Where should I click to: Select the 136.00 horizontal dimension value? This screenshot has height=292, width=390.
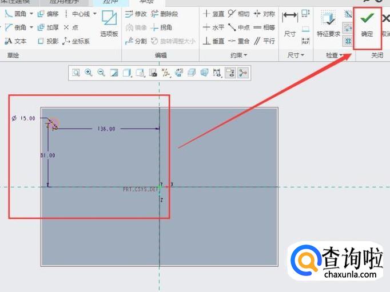[106, 129]
